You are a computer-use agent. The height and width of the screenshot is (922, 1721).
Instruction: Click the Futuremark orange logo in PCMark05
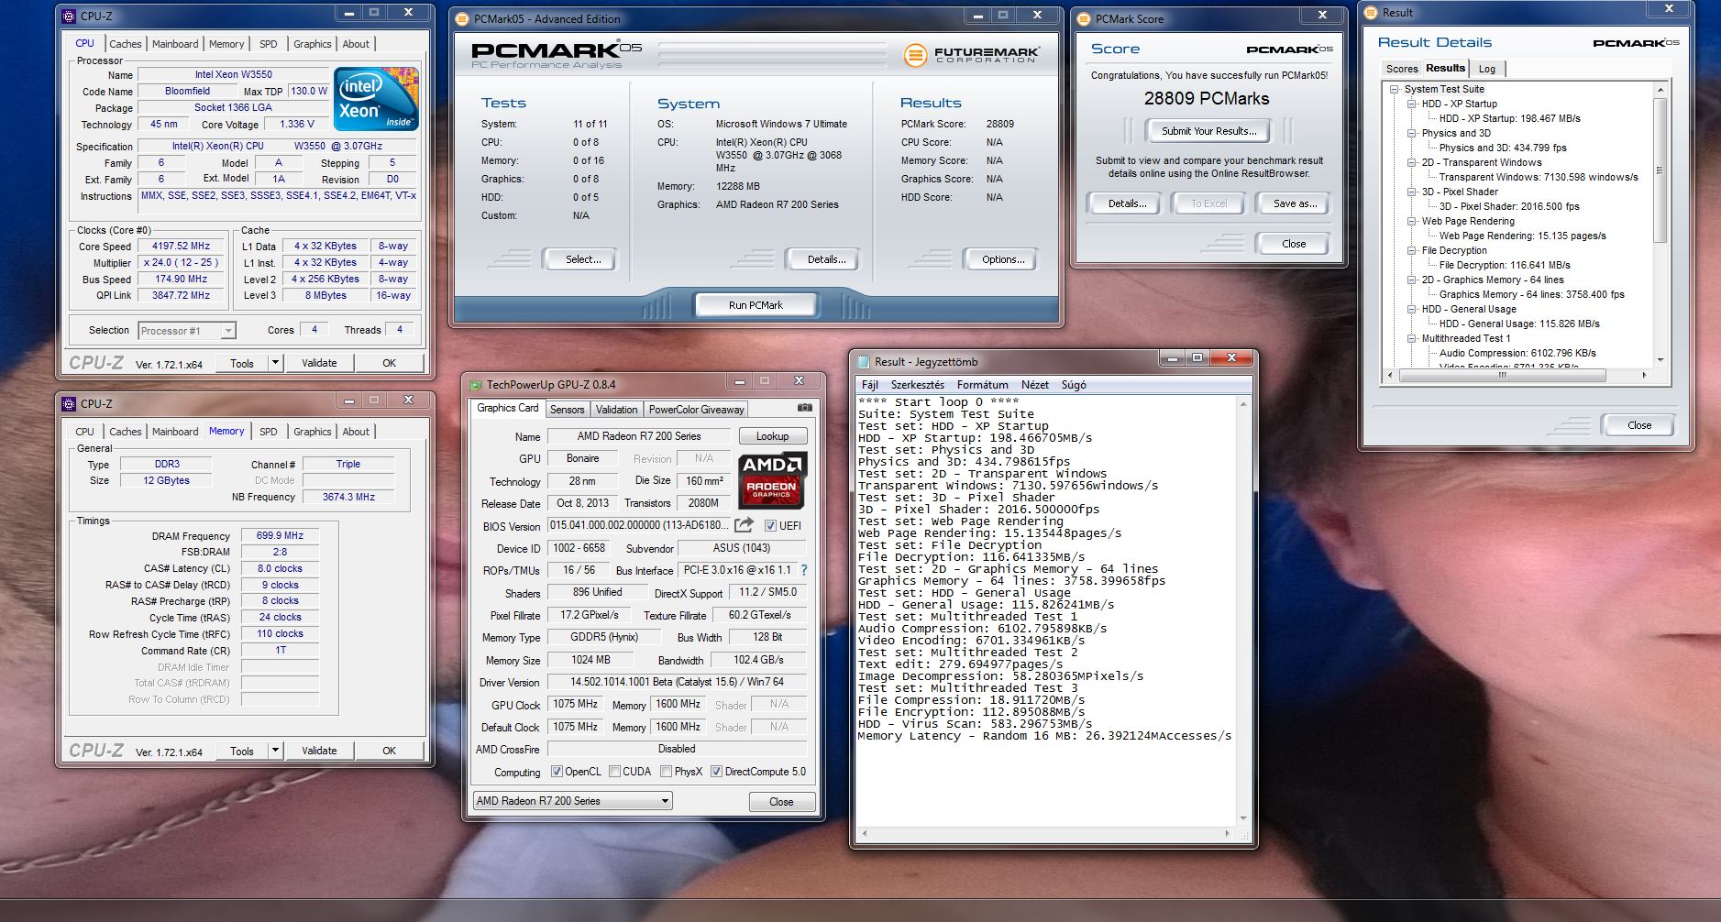[x=915, y=55]
